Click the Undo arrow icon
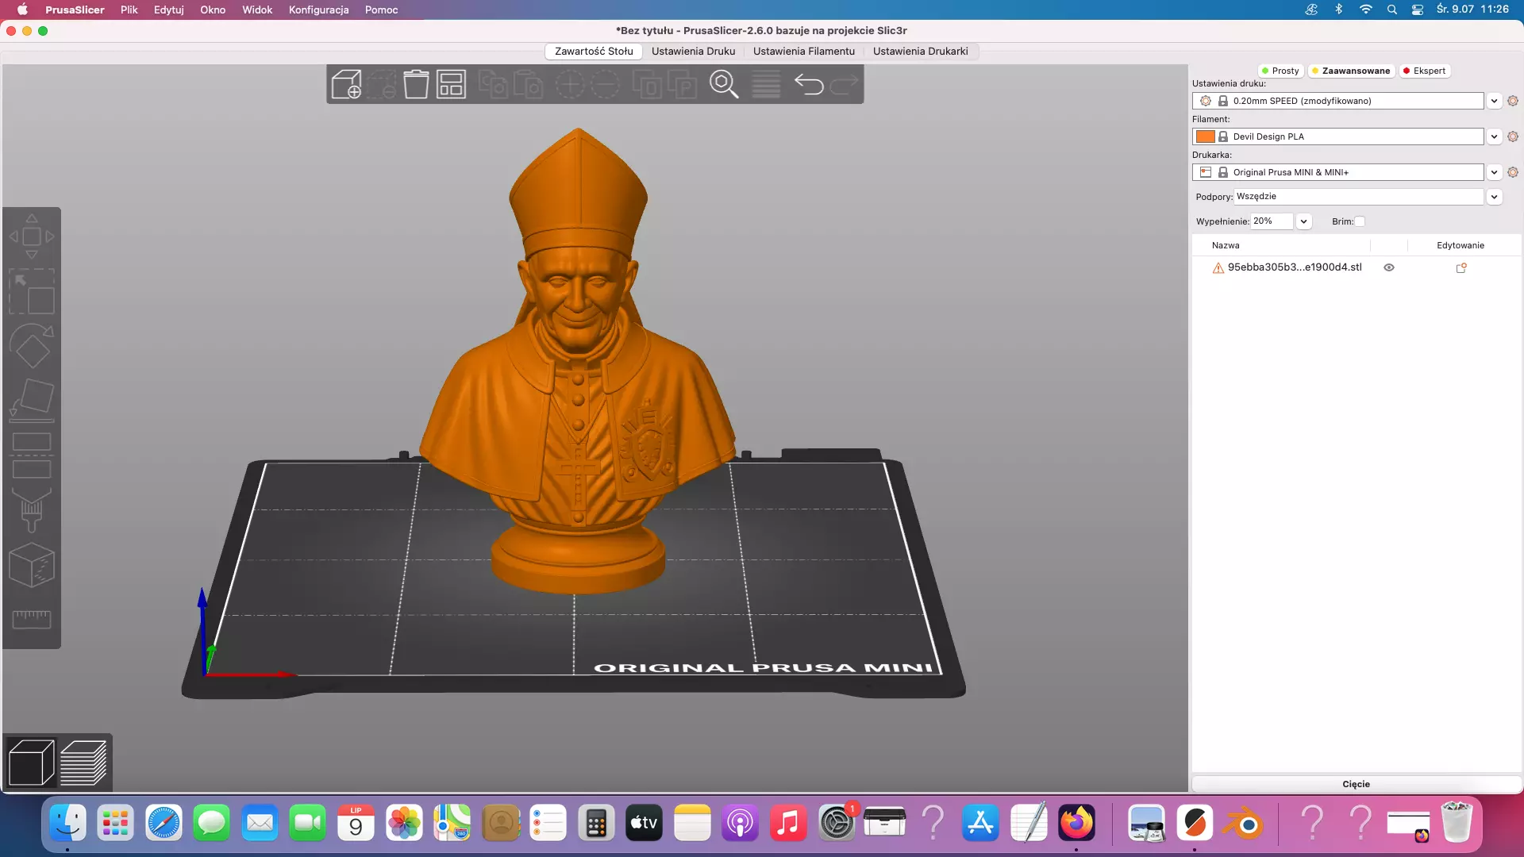Viewport: 1524px width, 857px height. click(809, 84)
